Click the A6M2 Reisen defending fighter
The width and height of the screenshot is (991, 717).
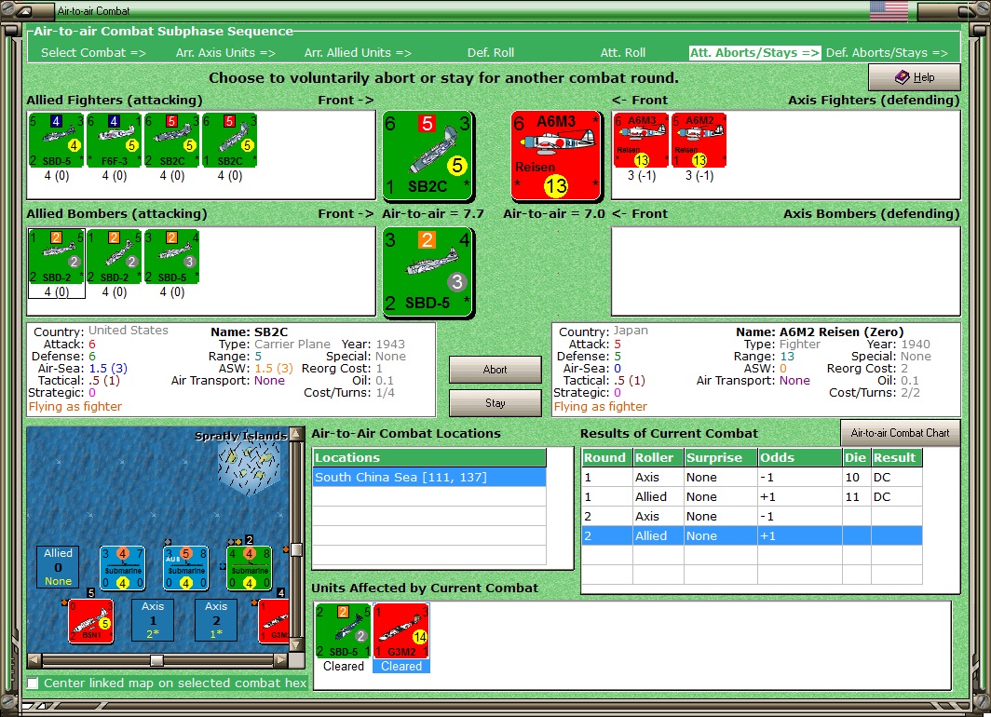[699, 141]
